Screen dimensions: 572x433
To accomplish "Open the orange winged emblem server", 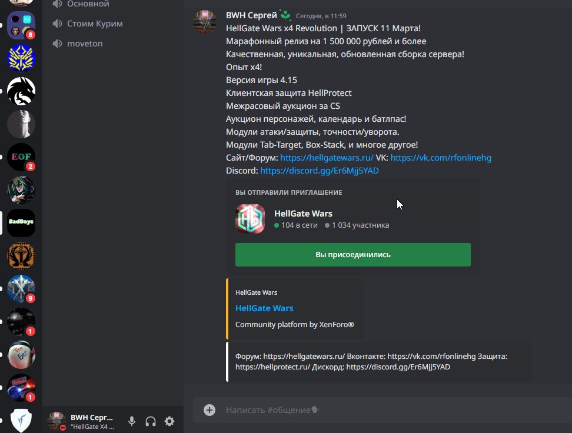I will [21, 256].
